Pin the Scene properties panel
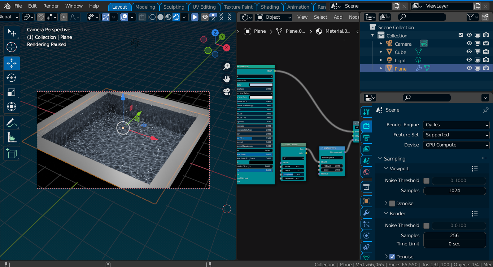 tap(485, 110)
